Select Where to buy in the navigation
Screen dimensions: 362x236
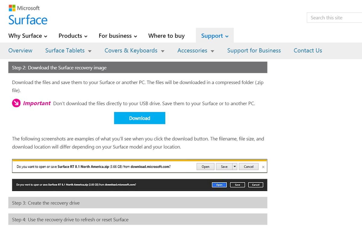[166, 36]
